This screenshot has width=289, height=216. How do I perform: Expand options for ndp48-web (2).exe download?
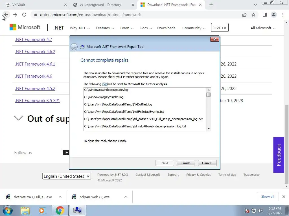[x=126, y=197]
